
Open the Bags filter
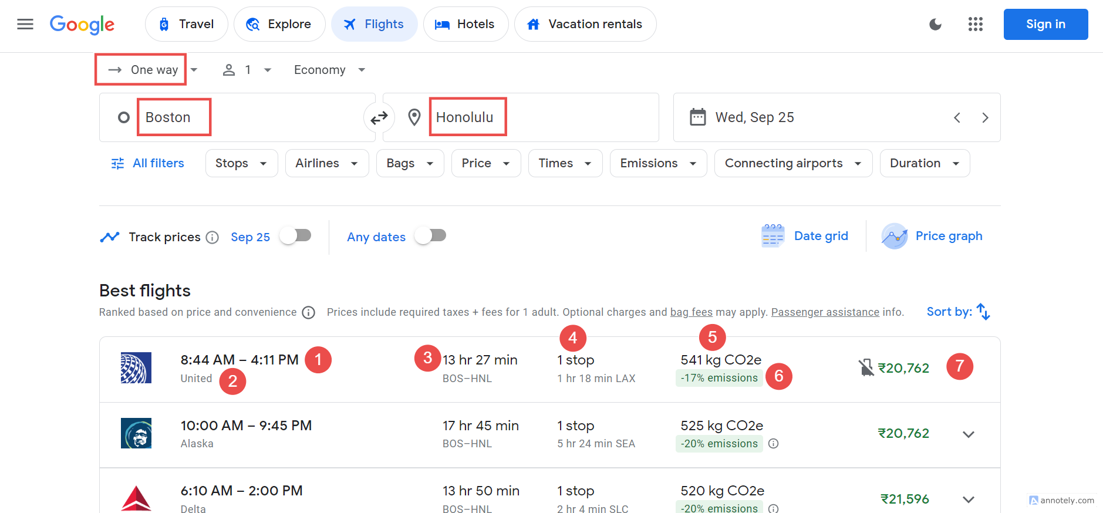click(410, 163)
